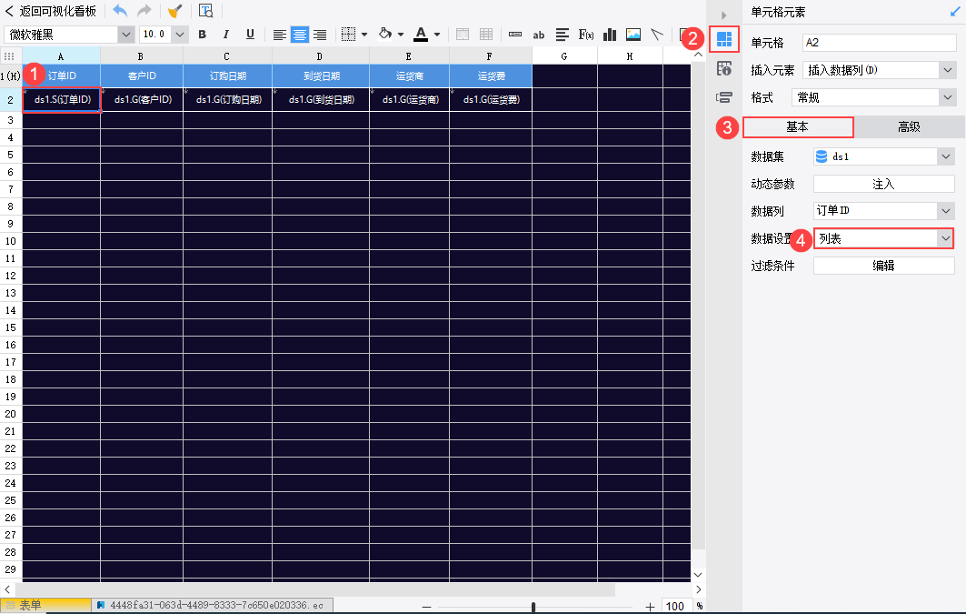The image size is (966, 614).
Task: Click the format painter brush icon
Action: [174, 11]
